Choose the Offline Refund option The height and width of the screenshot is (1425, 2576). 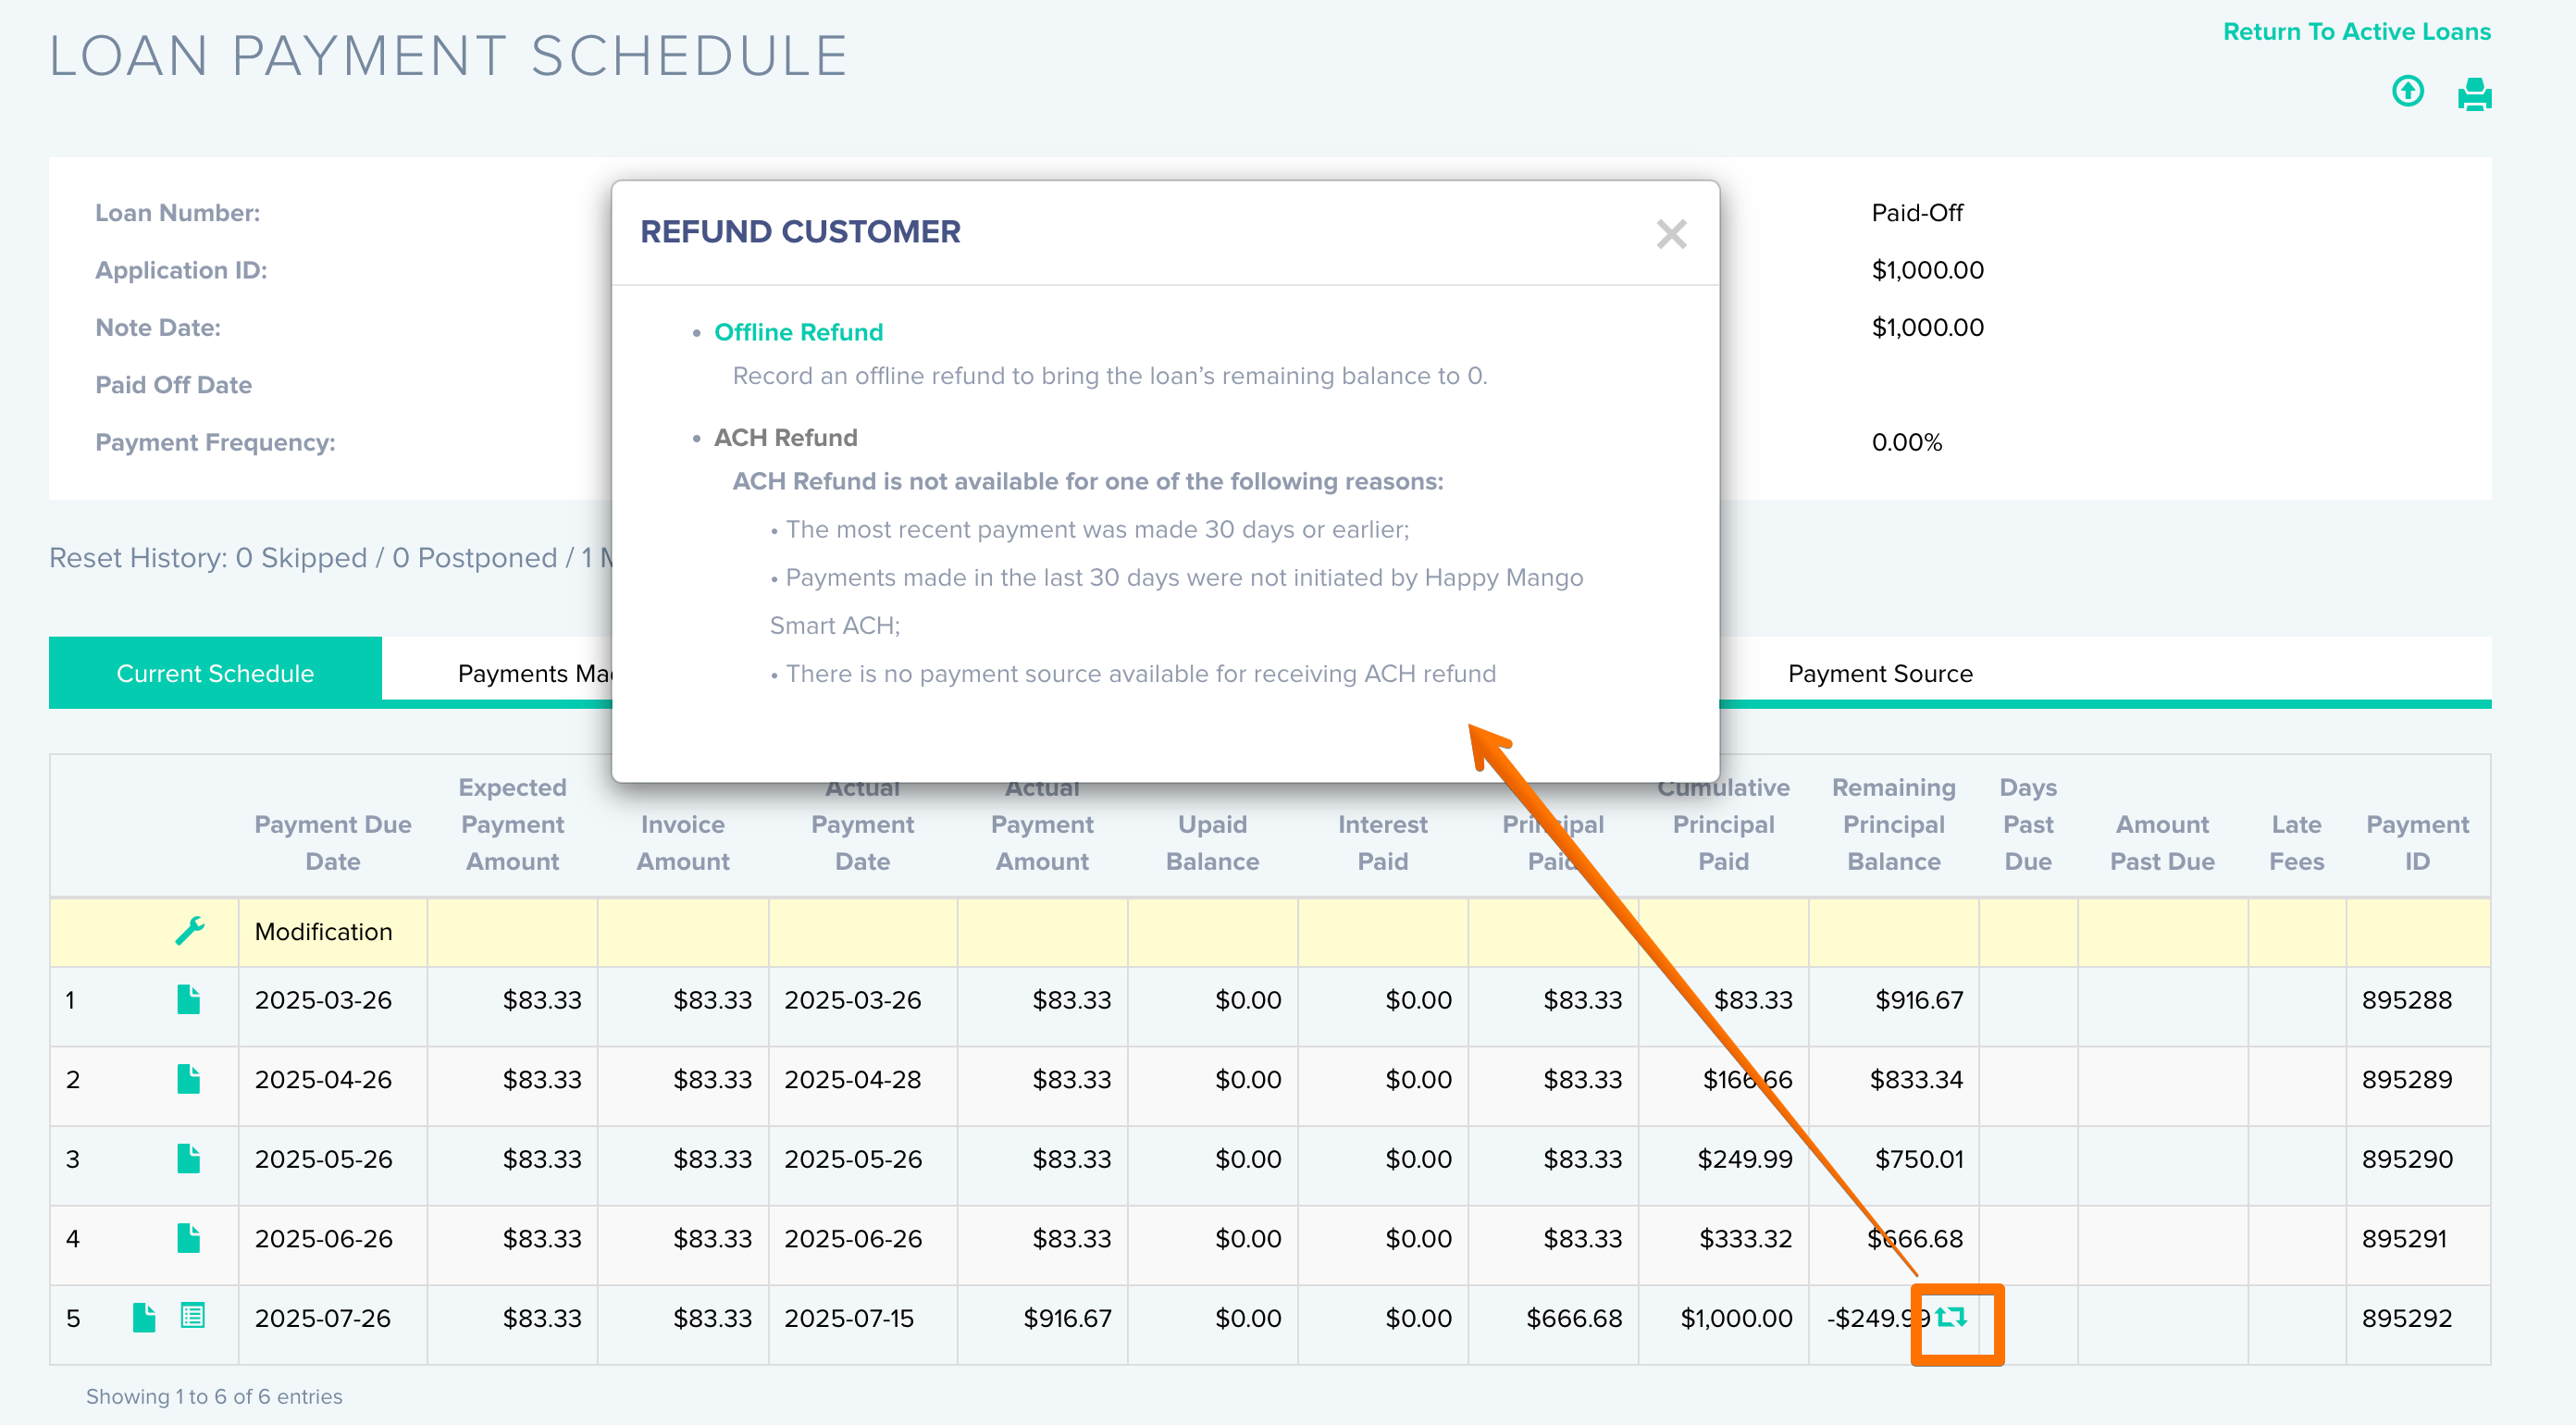click(x=798, y=332)
